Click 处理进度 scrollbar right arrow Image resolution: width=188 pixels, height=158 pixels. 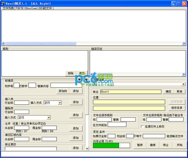pos(183,84)
